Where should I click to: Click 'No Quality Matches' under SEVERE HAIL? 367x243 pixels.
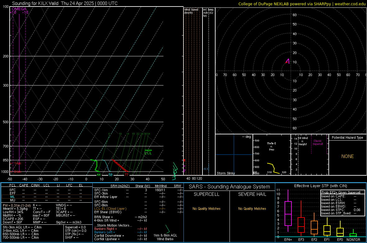coord(252,209)
